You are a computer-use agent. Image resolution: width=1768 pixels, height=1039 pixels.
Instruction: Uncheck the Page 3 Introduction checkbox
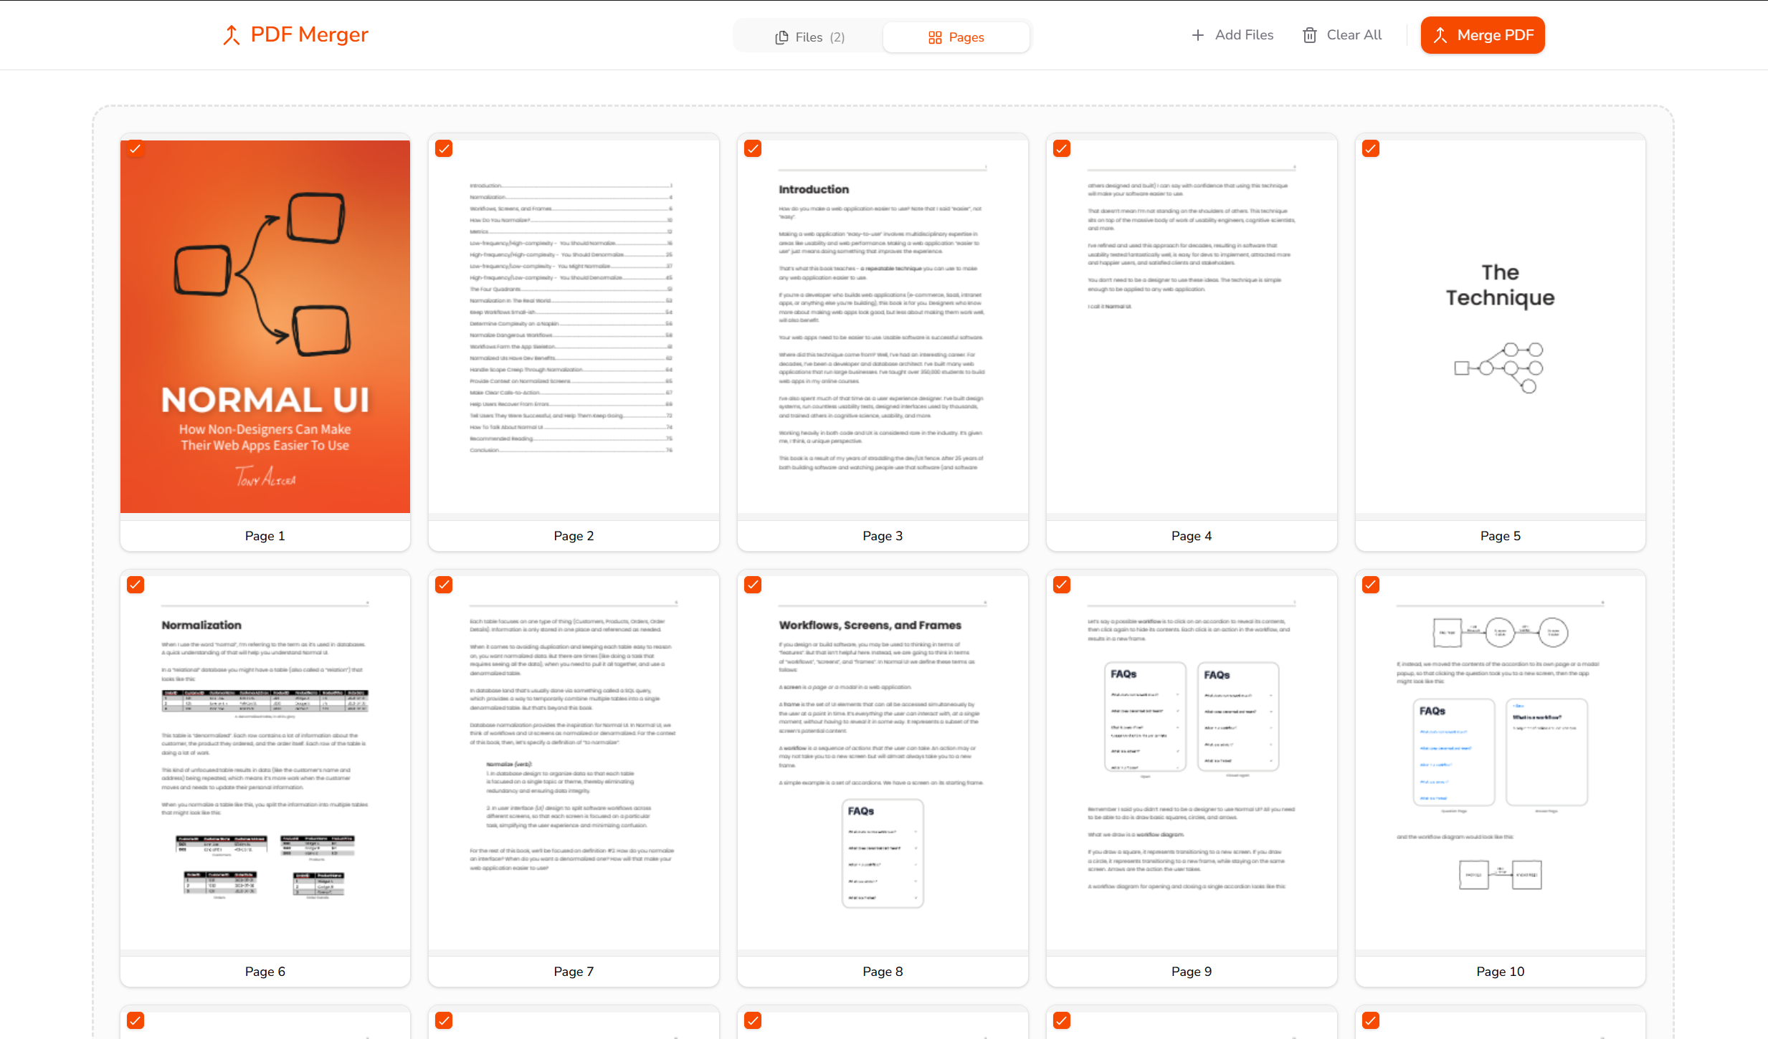pos(753,148)
